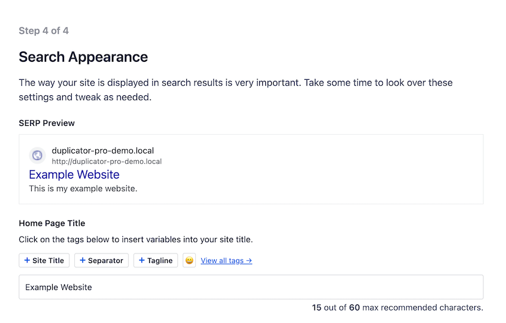The height and width of the screenshot is (323, 506).
Task: Click the Step 4 of 4 indicator
Action: [44, 31]
